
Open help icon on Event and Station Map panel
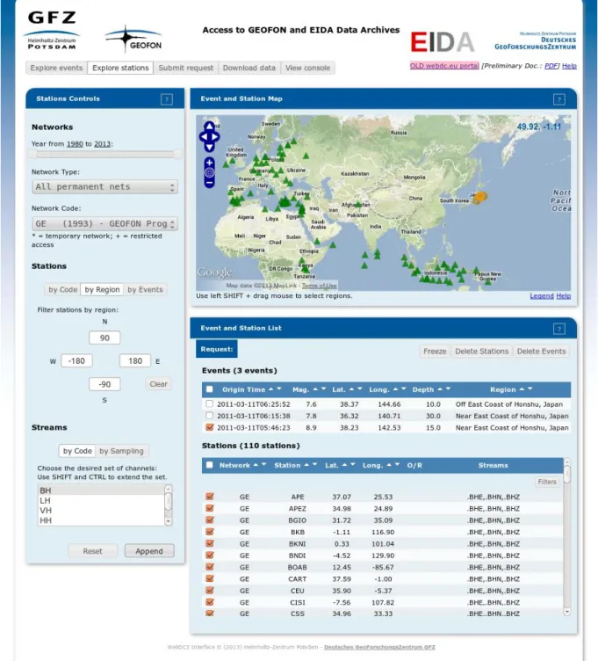coord(558,99)
